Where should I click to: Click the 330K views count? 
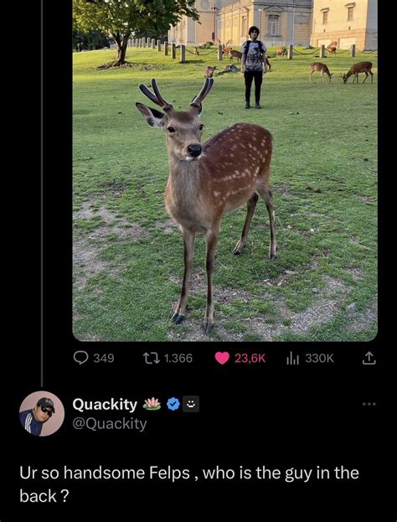319,359
